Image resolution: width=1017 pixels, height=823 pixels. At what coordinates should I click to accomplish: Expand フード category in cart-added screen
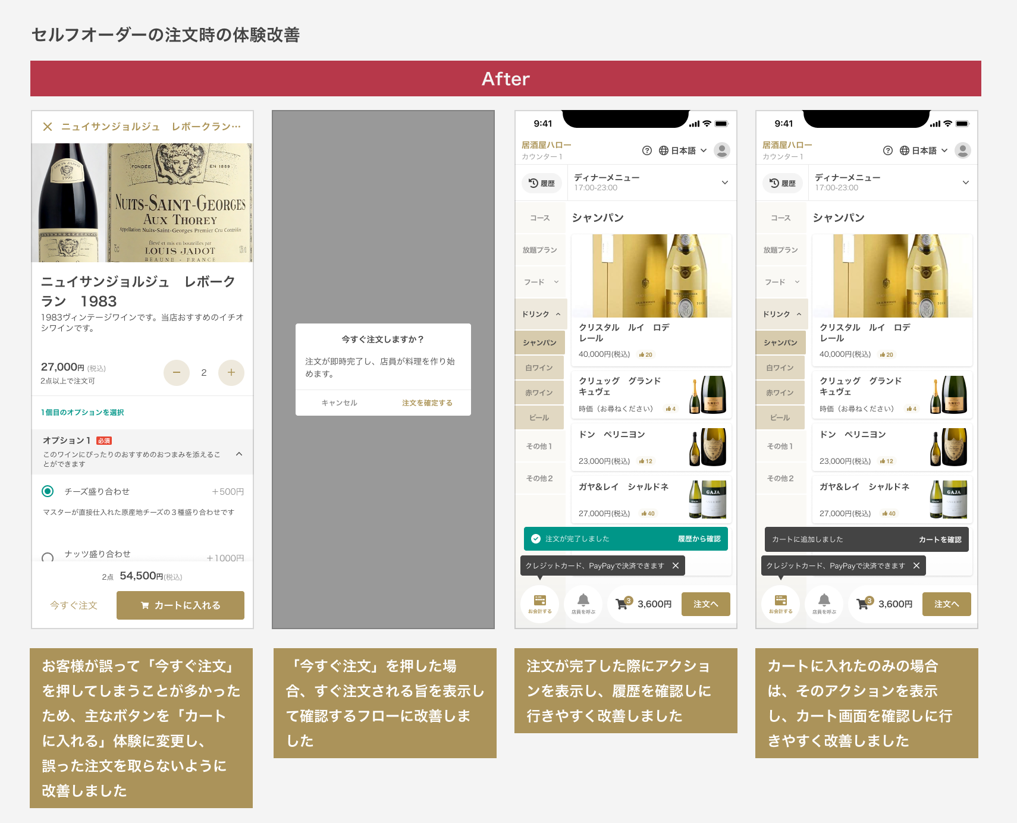(x=782, y=282)
